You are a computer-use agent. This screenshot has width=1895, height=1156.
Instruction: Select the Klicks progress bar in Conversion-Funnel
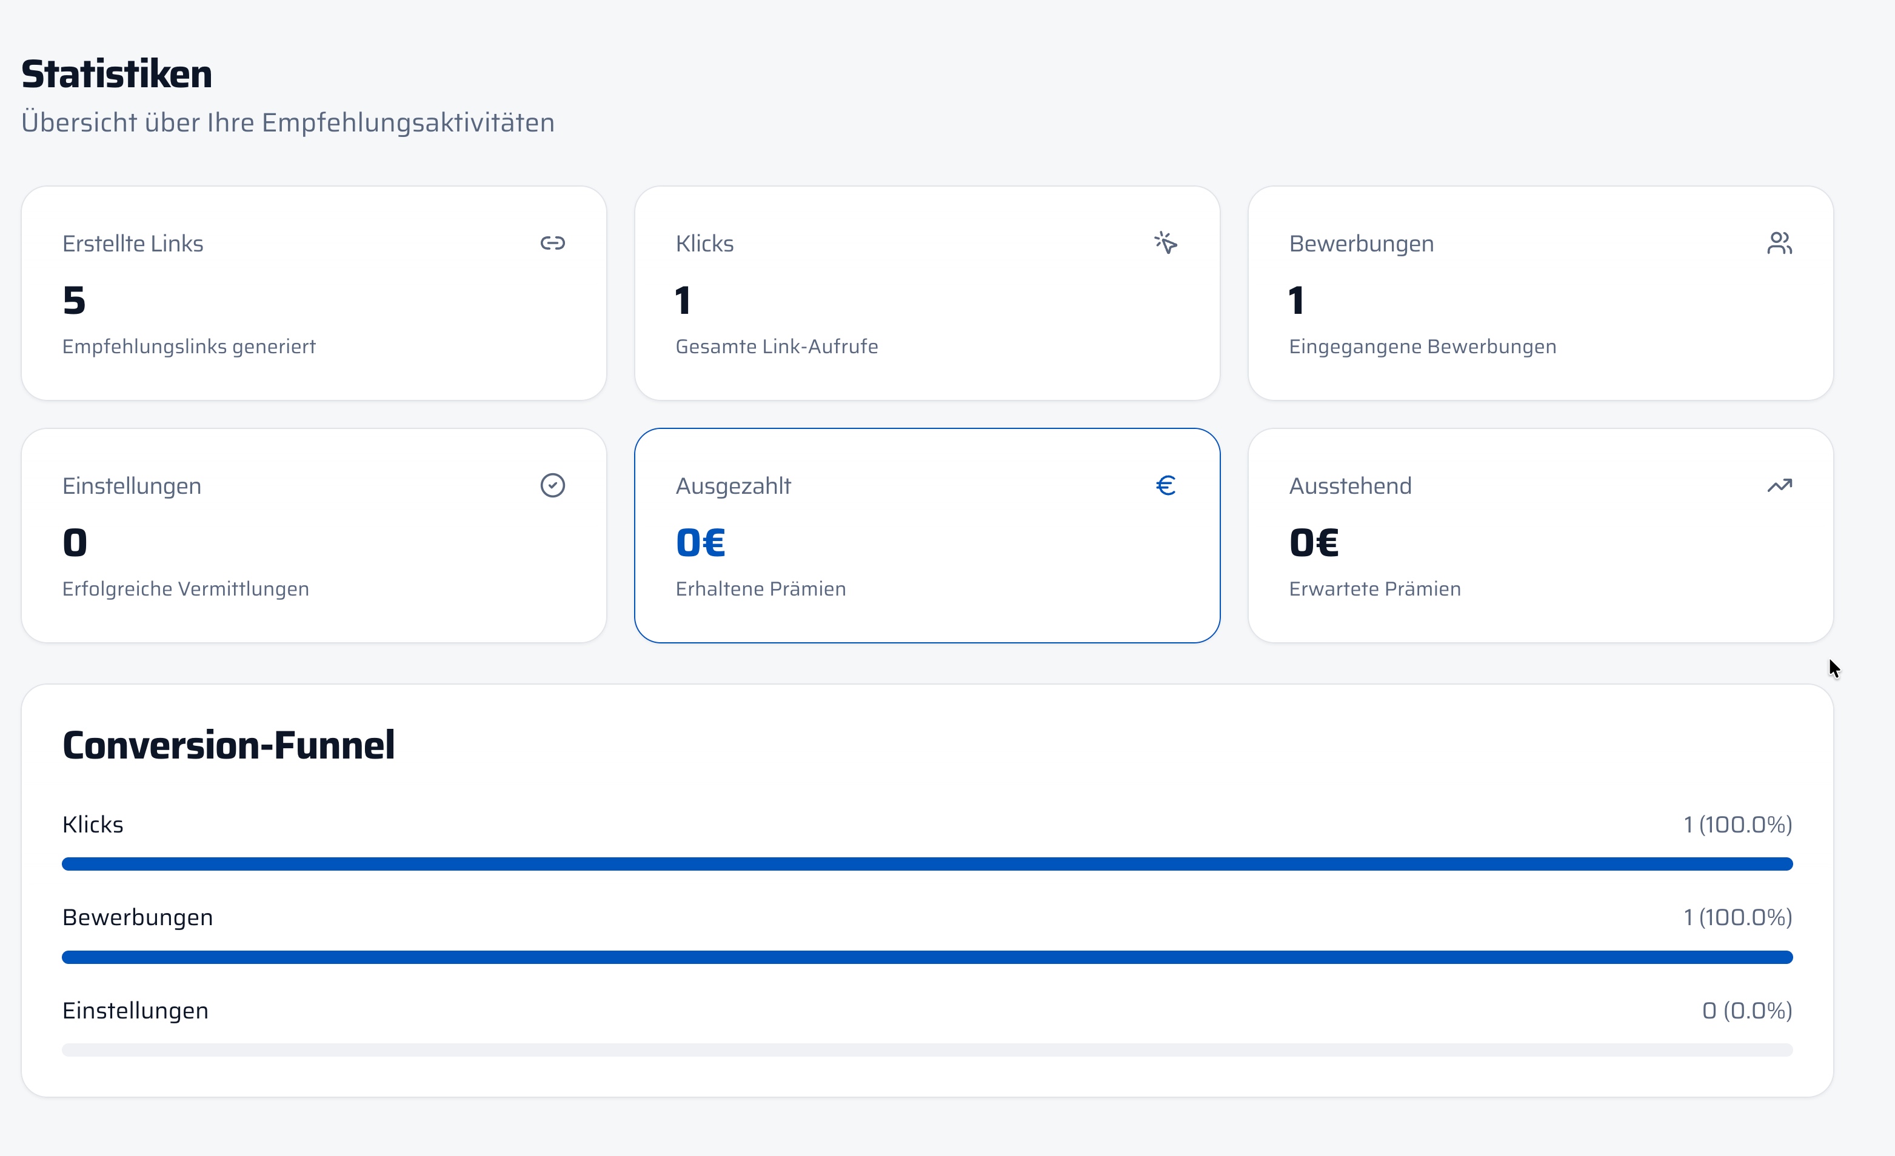(x=927, y=864)
